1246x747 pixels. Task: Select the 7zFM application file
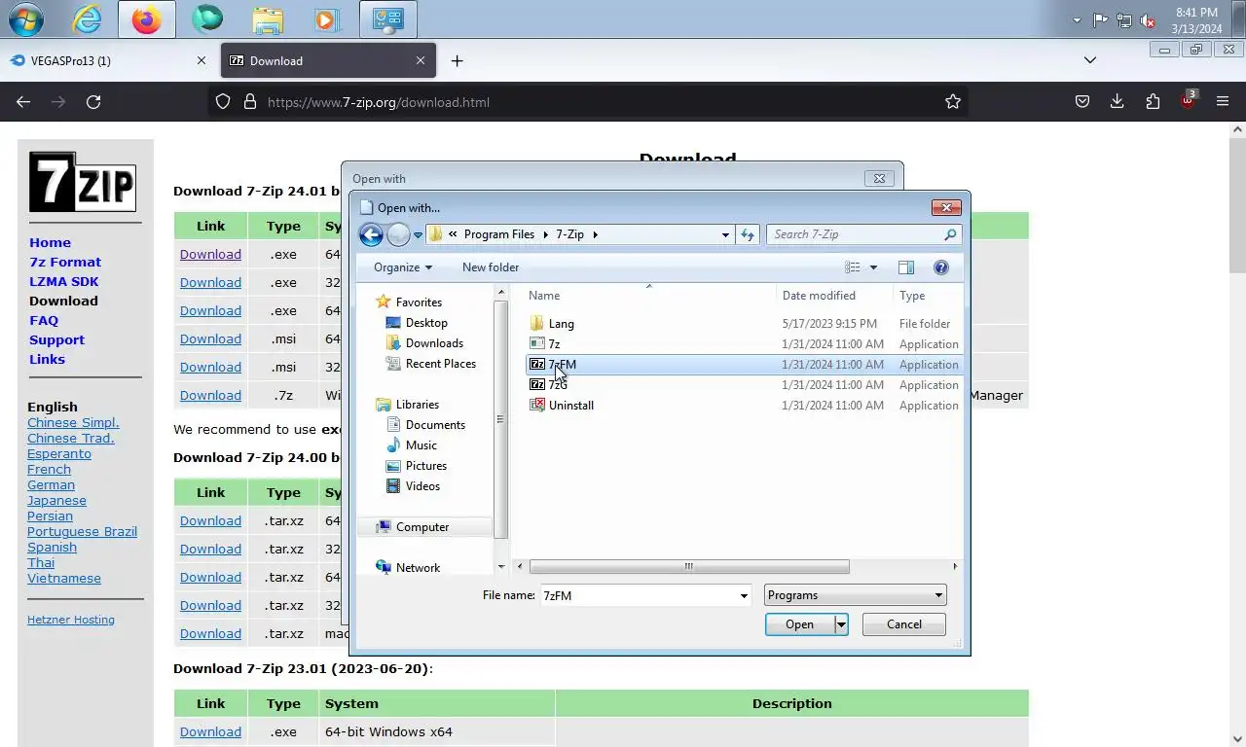(744, 365)
